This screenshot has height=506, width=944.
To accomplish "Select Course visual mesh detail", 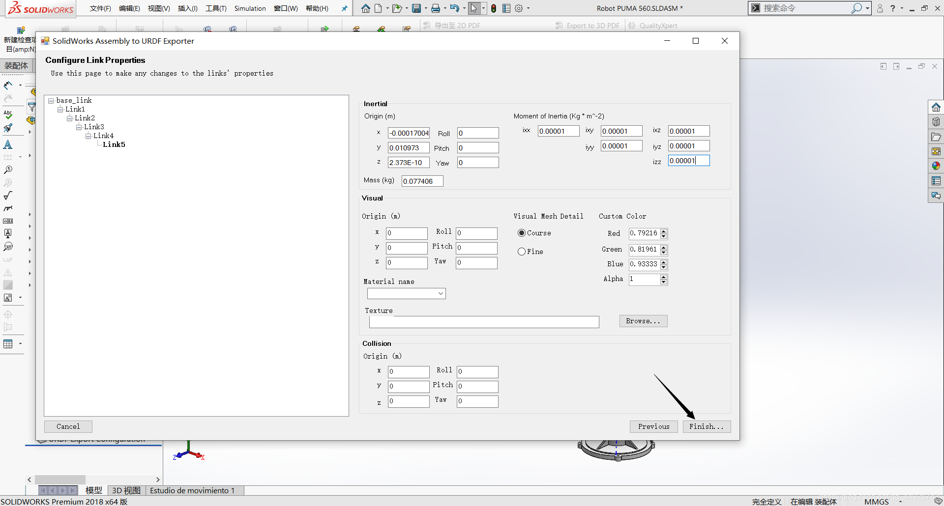I will (x=522, y=233).
